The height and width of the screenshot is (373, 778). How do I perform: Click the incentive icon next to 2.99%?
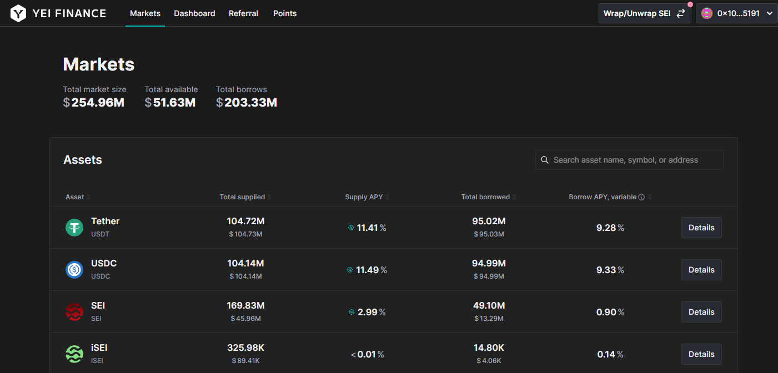352,312
